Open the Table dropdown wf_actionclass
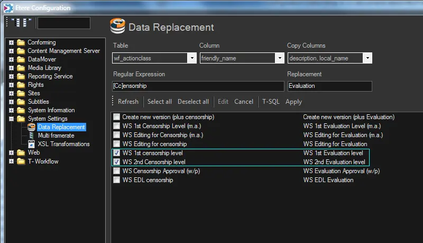The image size is (423, 243). click(191, 58)
